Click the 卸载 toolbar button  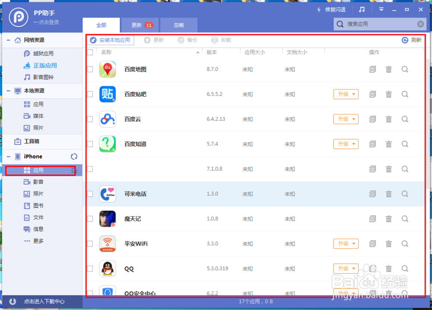point(221,40)
